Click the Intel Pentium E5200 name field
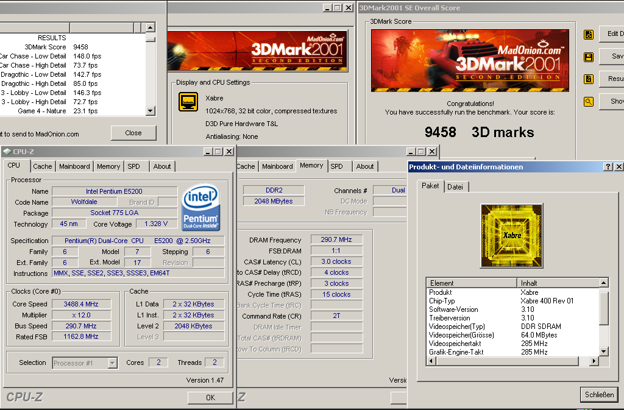The image size is (624, 410). point(115,191)
